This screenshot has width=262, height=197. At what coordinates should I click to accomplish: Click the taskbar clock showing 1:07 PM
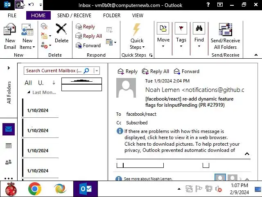(x=239, y=189)
